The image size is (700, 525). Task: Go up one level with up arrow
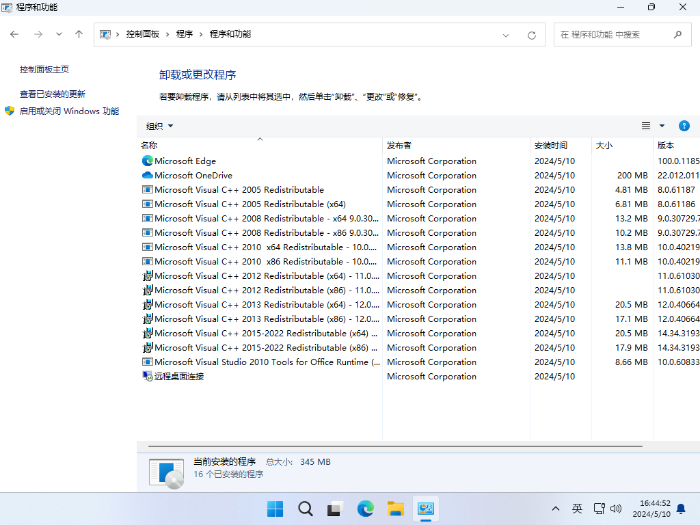pos(79,35)
